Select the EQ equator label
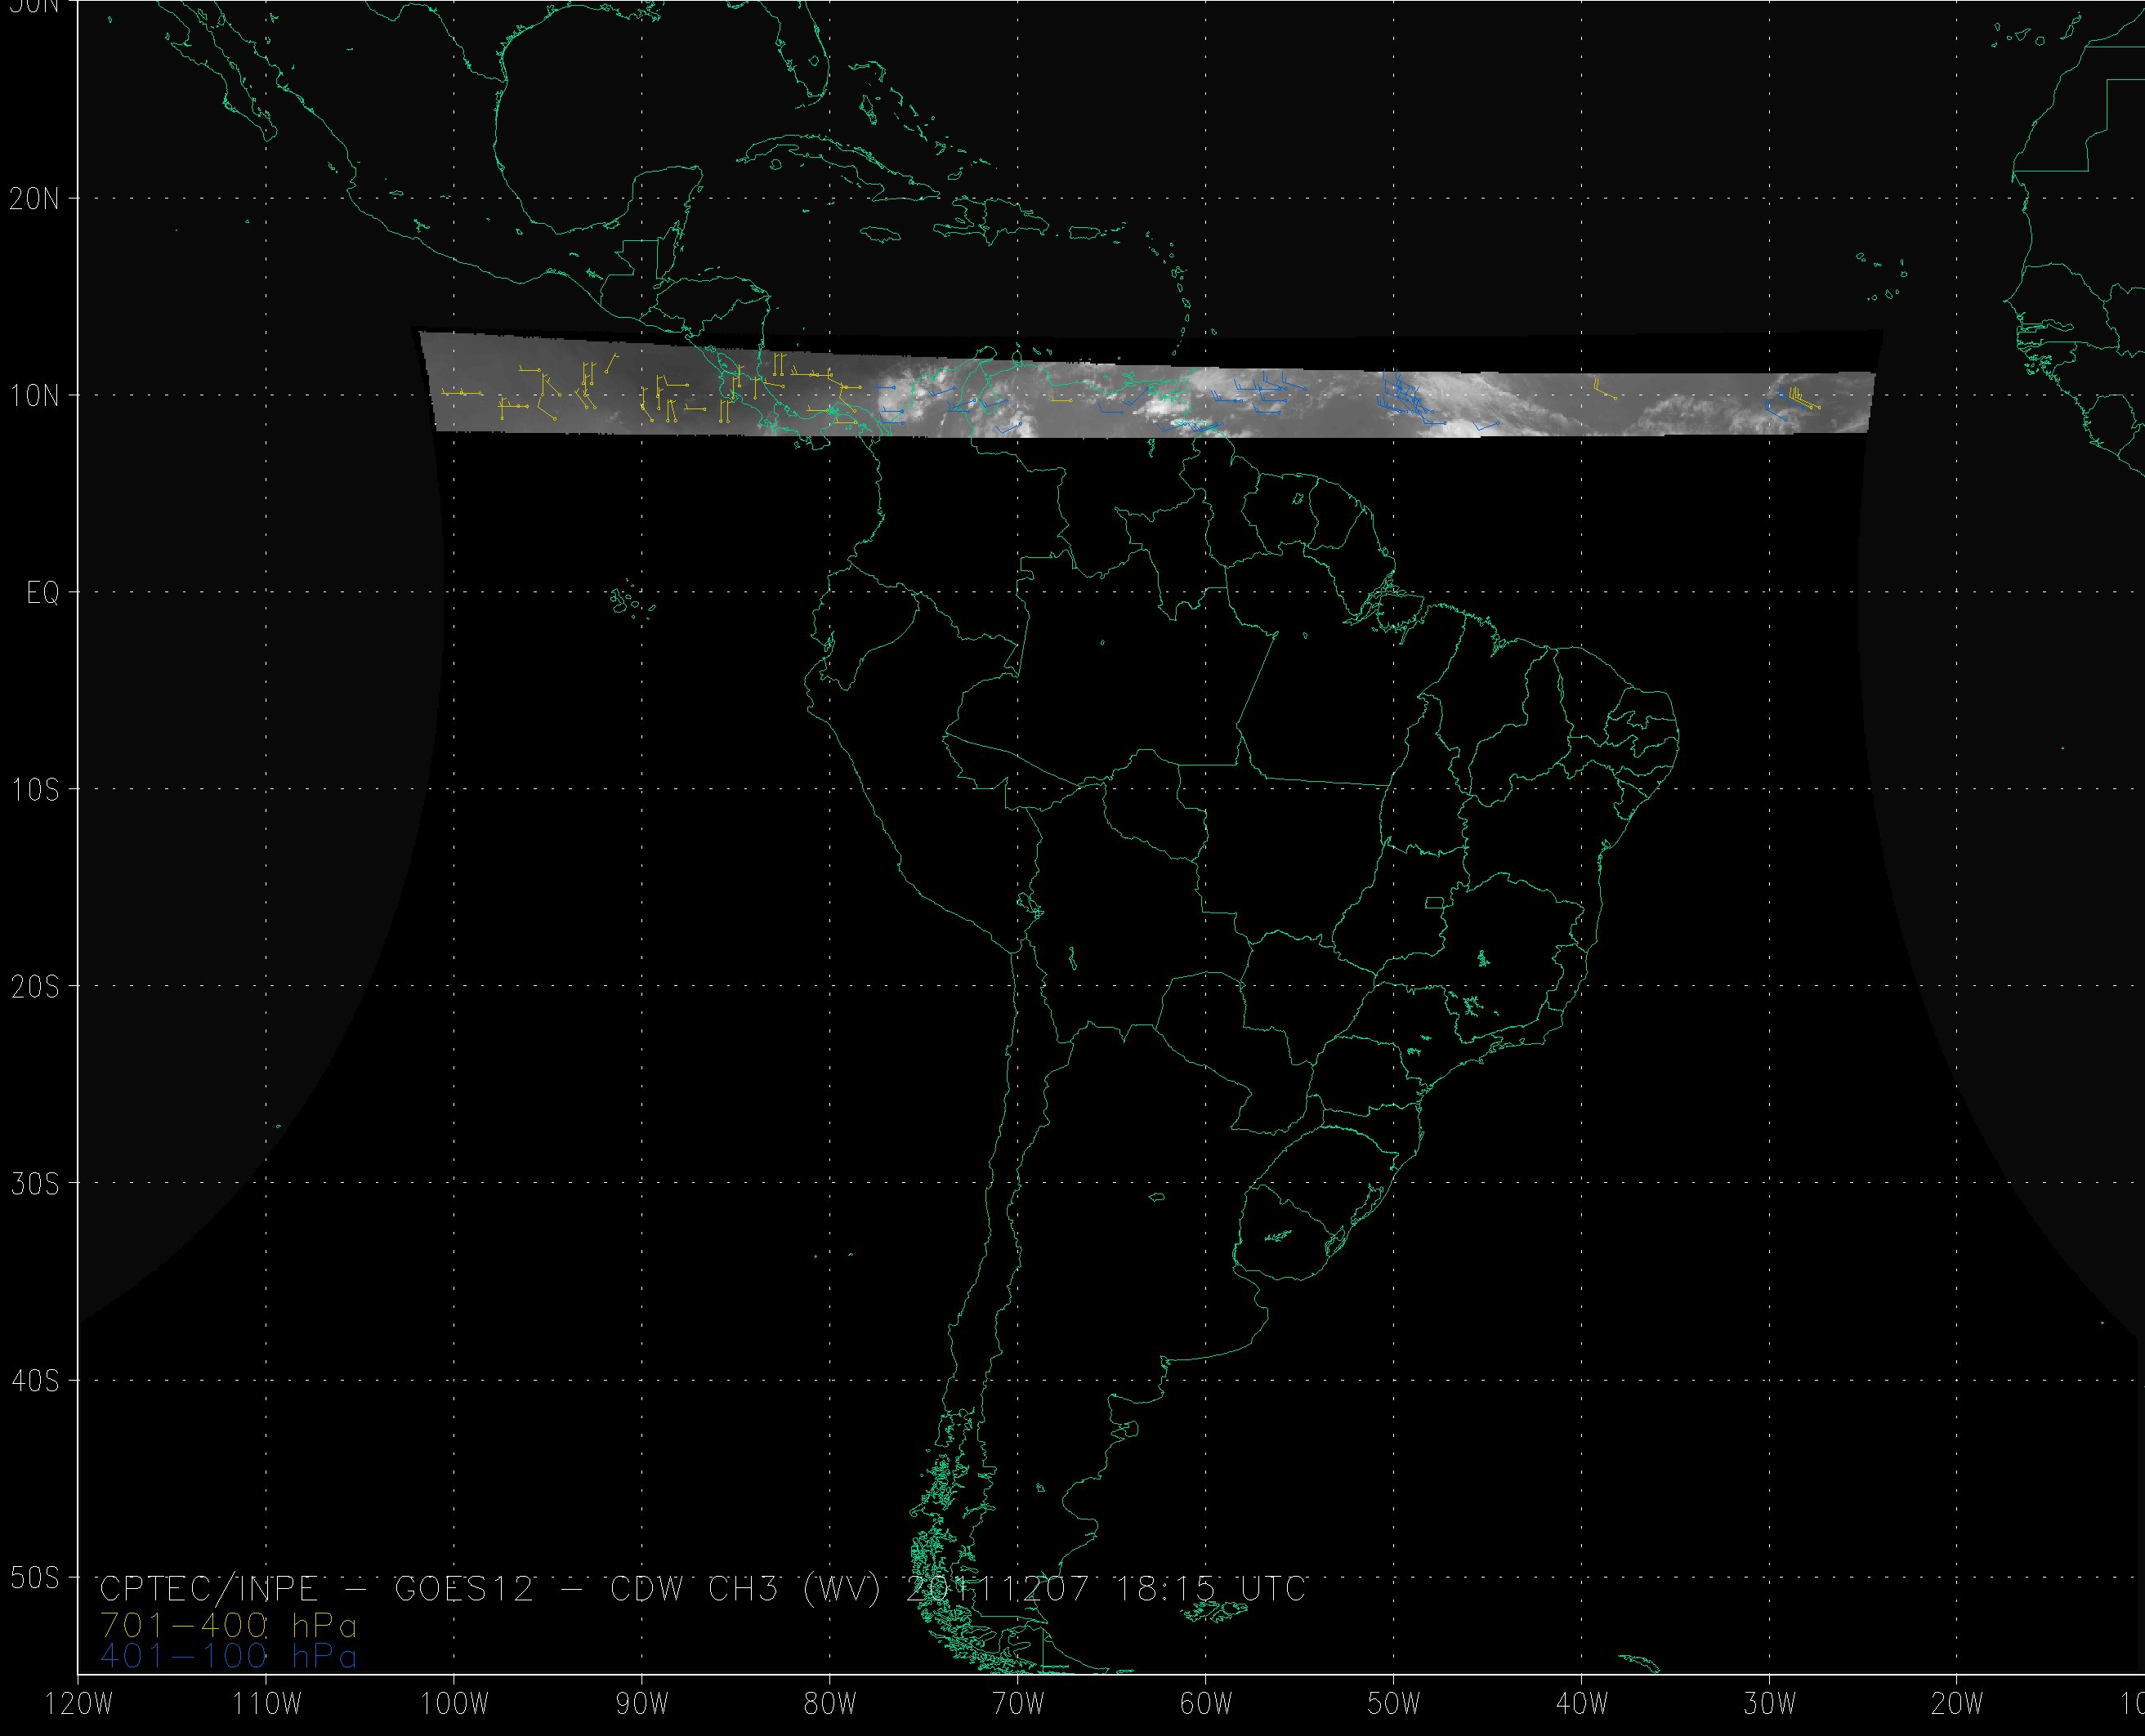This screenshot has width=2145, height=1736. point(43,593)
